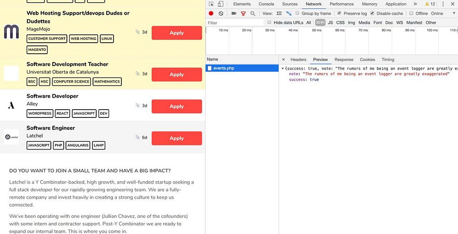Click the Alley company logo
The image size is (458, 234).
point(11,106)
